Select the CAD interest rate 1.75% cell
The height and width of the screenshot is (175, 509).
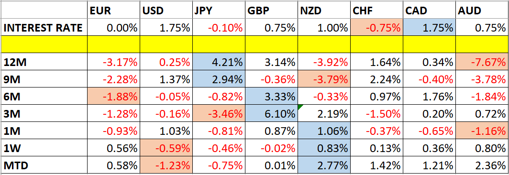tap(430, 28)
